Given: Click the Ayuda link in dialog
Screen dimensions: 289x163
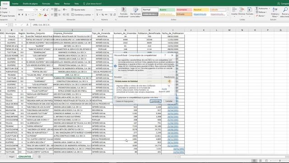Looking at the screenshot, I should point(164,89).
